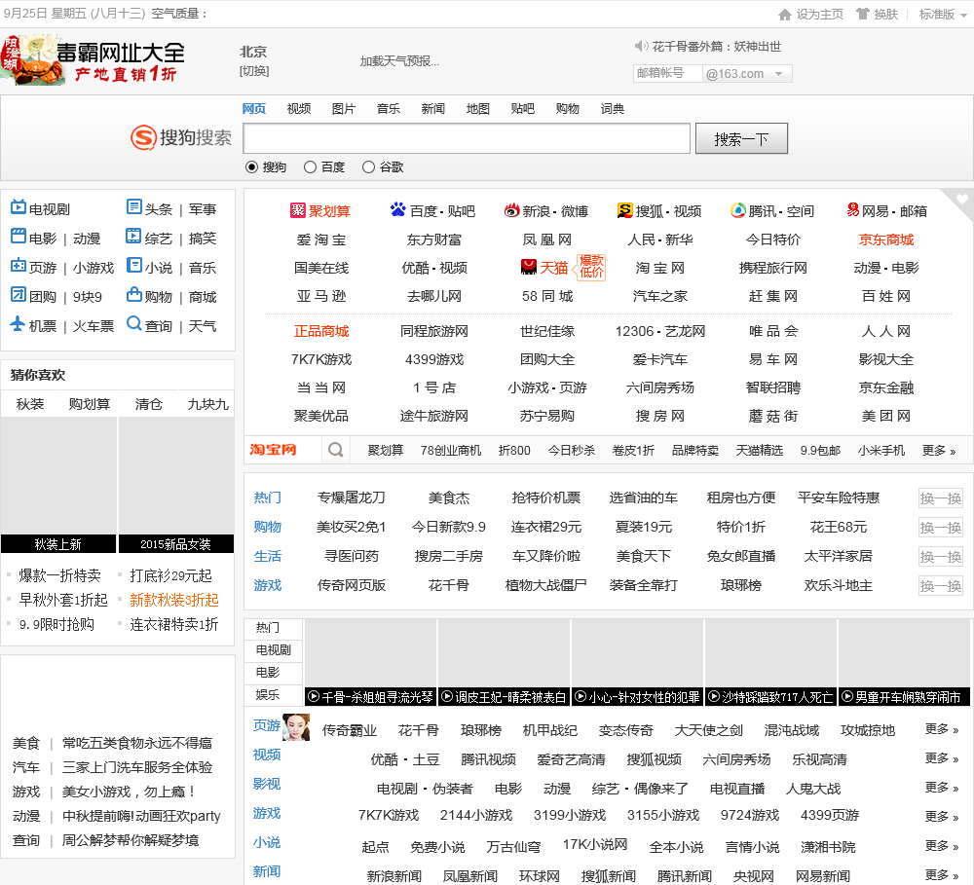Select the 谷歌 search engine radio button
This screenshot has height=885, width=974.
coord(368,167)
